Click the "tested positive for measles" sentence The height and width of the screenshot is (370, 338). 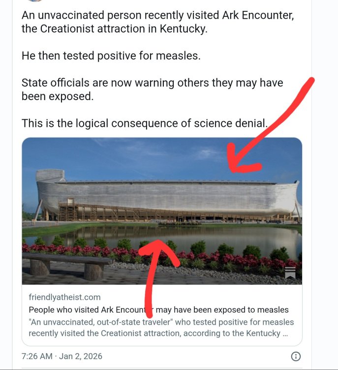point(111,56)
